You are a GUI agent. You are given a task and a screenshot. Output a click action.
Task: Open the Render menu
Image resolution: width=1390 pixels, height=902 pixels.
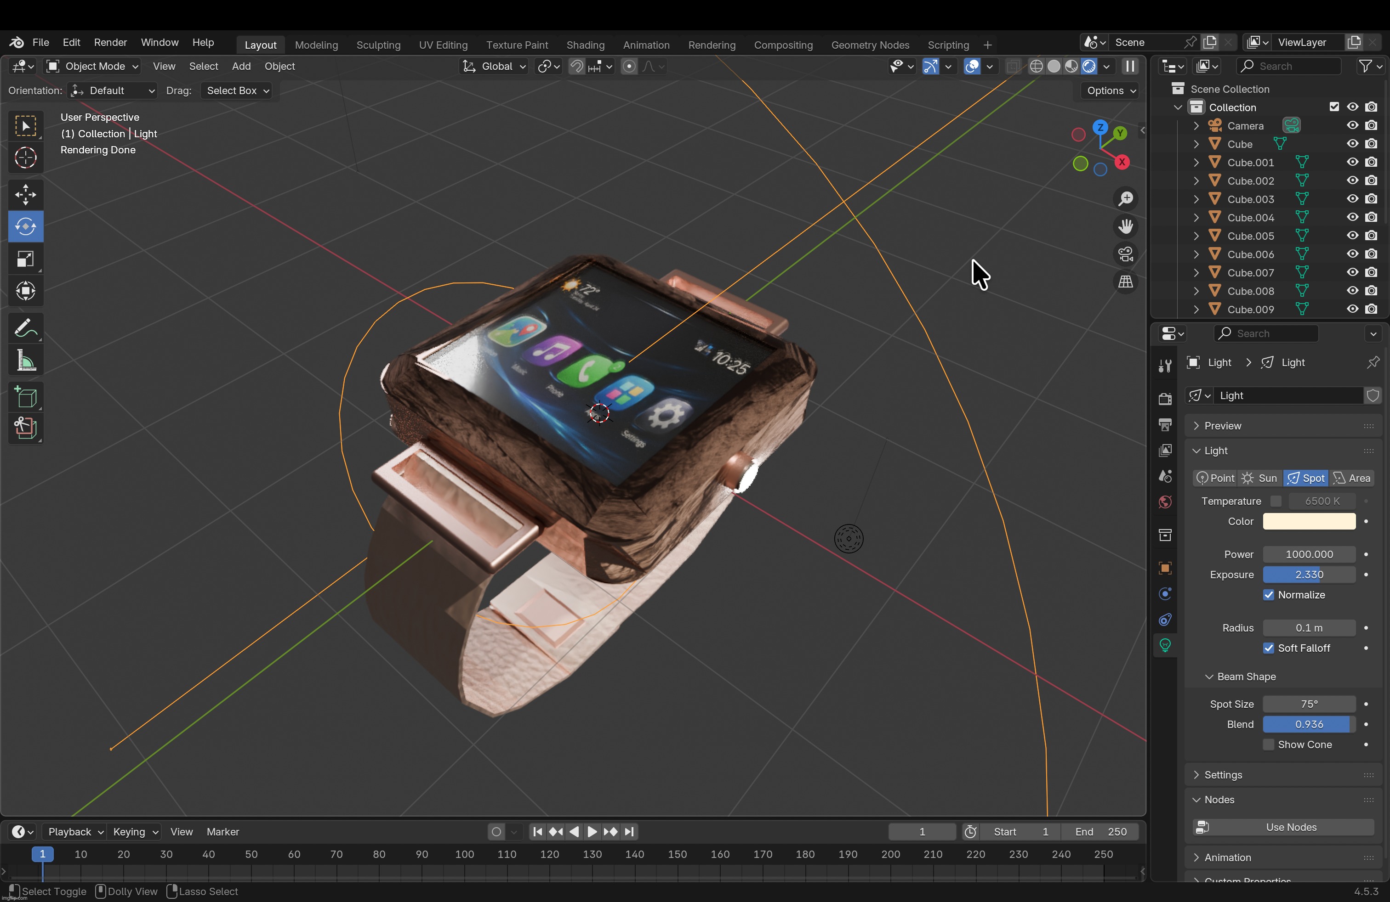point(110,43)
